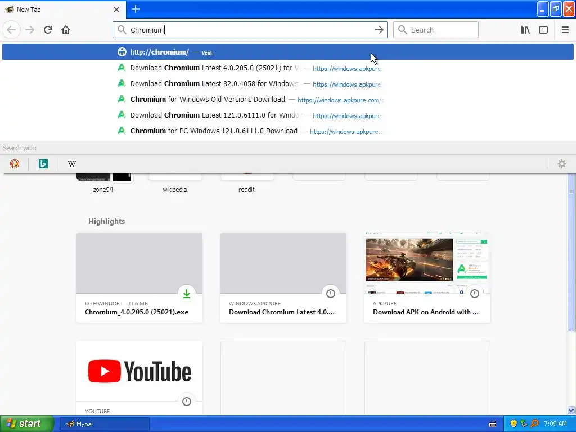Viewport: 576px width, 432px height.
Task: Select Chromium for PC Windows 121.0.6111.0 suggestion
Action: click(287, 131)
